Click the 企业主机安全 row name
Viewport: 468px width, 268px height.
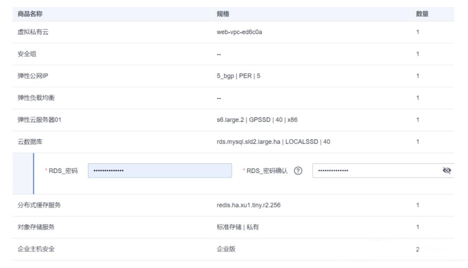36,249
